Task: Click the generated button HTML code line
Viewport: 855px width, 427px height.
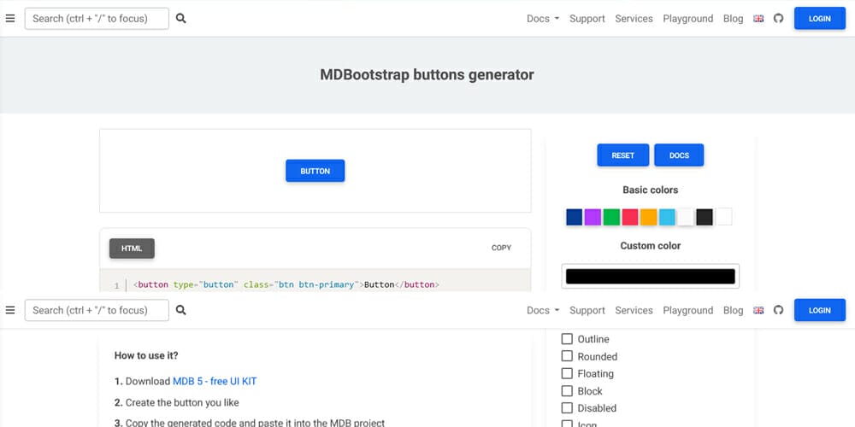Action: (286, 285)
